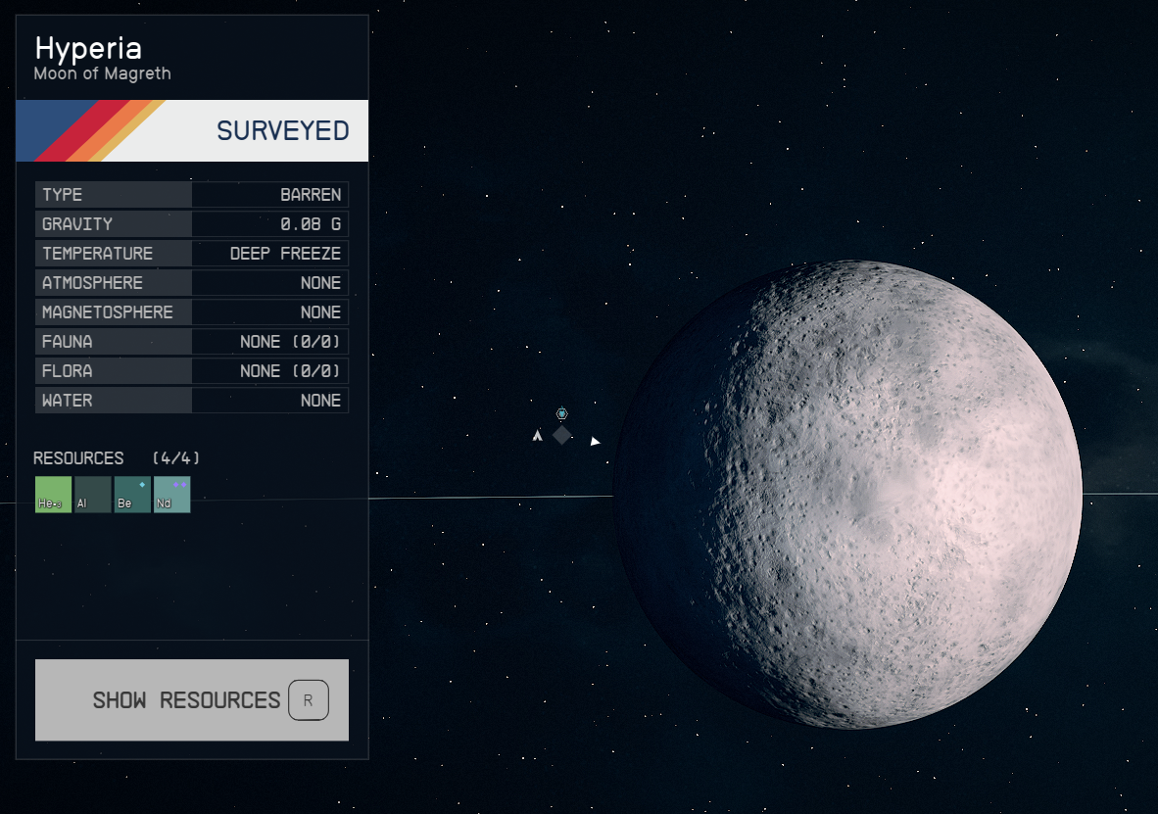The height and width of the screenshot is (814, 1158).
Task: Select the Al aluminum resource tile
Action: coord(93,494)
